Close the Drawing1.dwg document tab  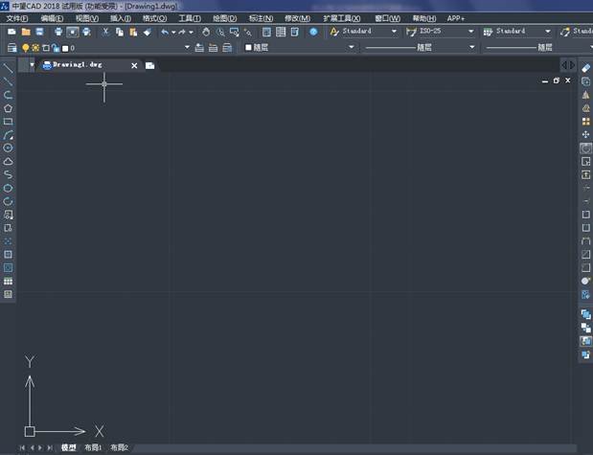click(134, 65)
